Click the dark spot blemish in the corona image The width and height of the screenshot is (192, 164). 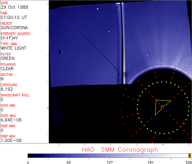tap(60, 51)
